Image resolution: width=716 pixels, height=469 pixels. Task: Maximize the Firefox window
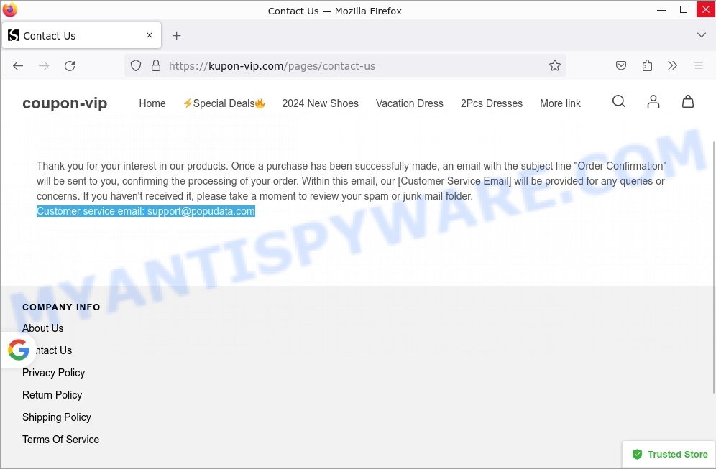click(x=684, y=9)
